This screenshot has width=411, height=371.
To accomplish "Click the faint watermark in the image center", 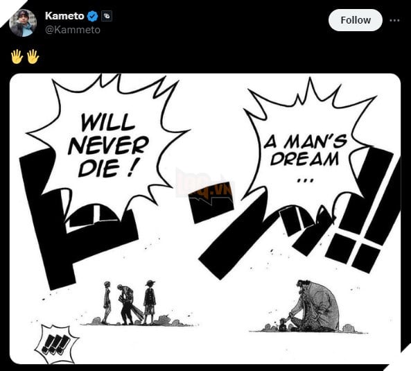I will tap(206, 185).
